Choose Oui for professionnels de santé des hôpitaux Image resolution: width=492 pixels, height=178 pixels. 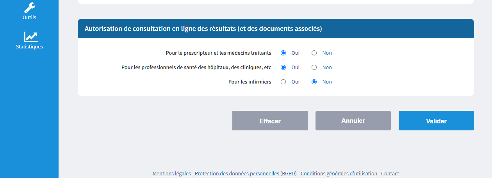(x=283, y=68)
